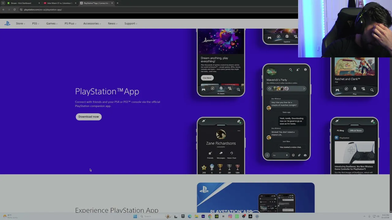
Task: Click the microphone icon in the system tray
Action: 369,216
